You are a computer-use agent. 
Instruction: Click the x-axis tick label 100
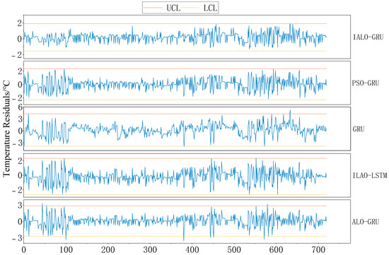[x=66, y=250]
